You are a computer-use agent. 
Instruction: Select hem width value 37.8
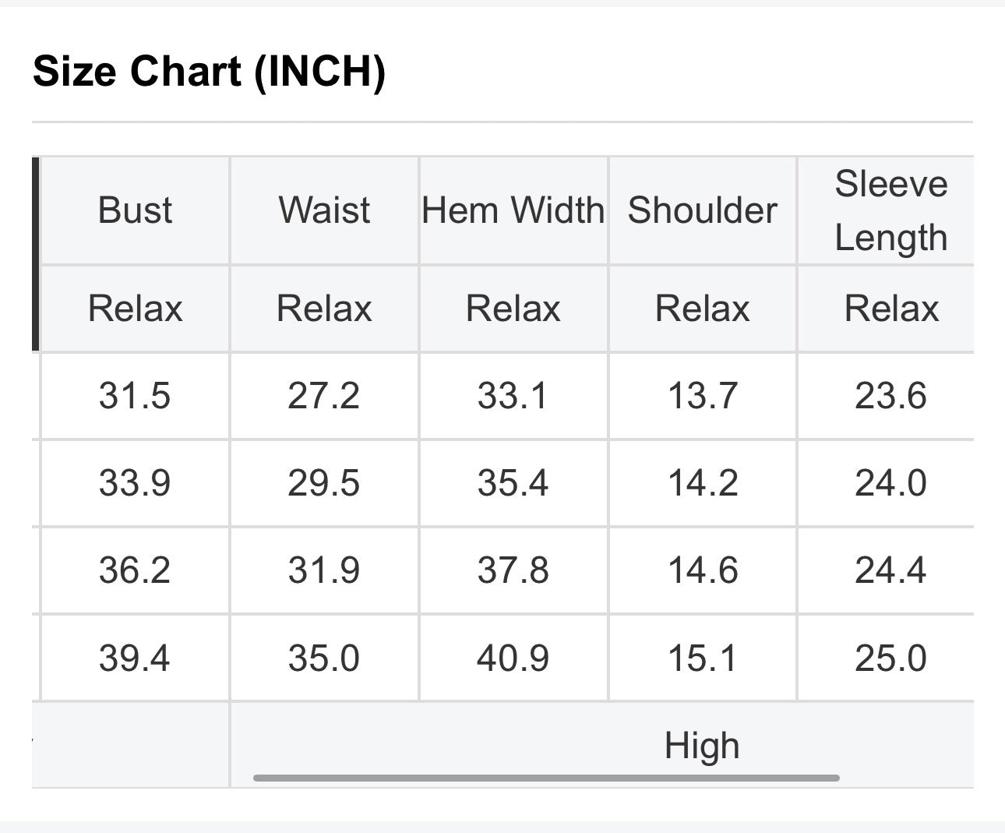[513, 570]
